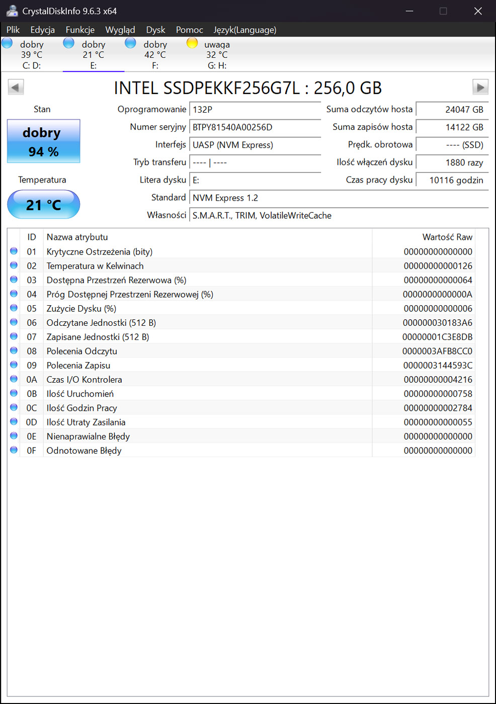Select the yellow G: H: warning circle
The height and width of the screenshot is (704, 496).
192,43
